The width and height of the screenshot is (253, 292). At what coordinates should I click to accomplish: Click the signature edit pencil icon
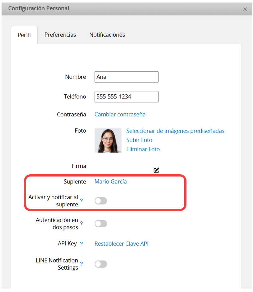156,170
